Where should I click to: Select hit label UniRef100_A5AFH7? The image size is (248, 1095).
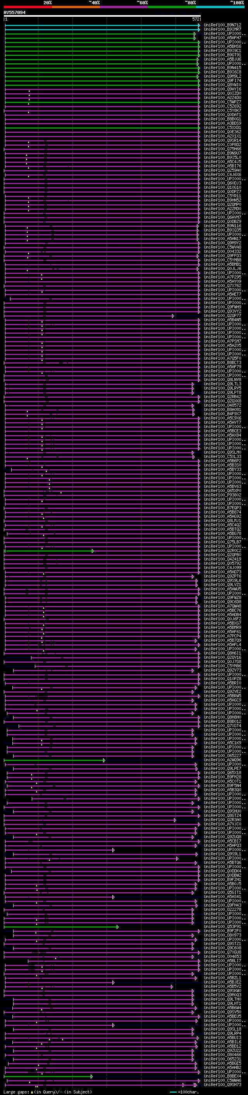222,38
